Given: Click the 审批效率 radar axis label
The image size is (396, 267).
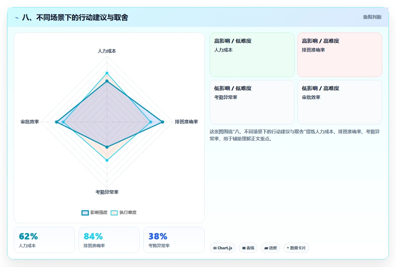Looking at the screenshot, I should coord(30,122).
